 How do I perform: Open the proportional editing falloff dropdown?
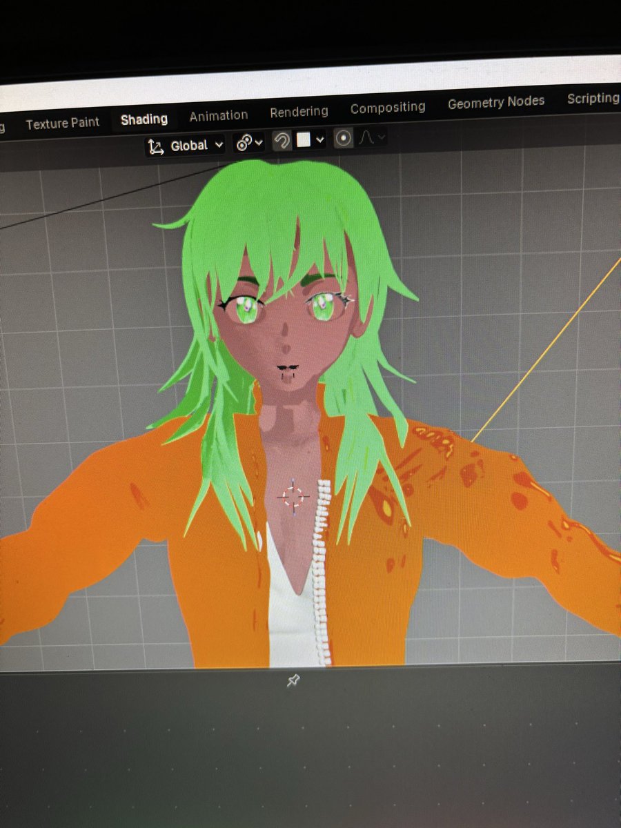[x=371, y=137]
